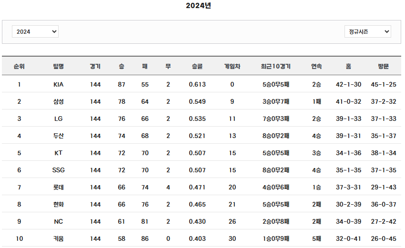Image resolution: width=405 pixels, height=248 pixels.
Task: Click 키움's streak value 5패
Action: coord(316,238)
